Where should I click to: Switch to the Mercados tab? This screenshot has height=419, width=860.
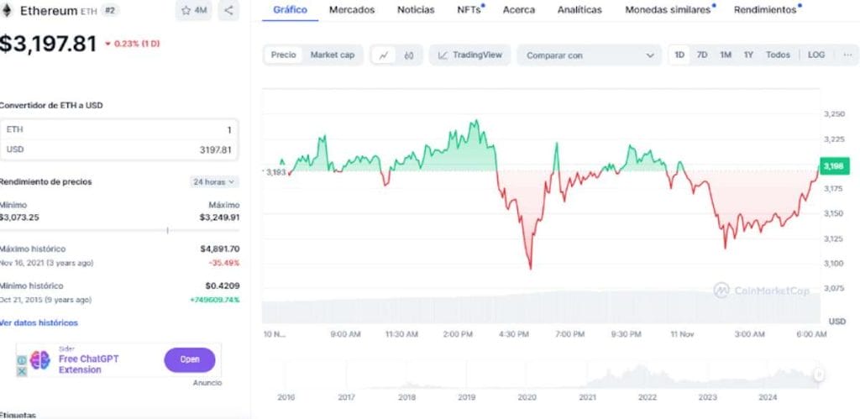pyautogui.click(x=352, y=10)
